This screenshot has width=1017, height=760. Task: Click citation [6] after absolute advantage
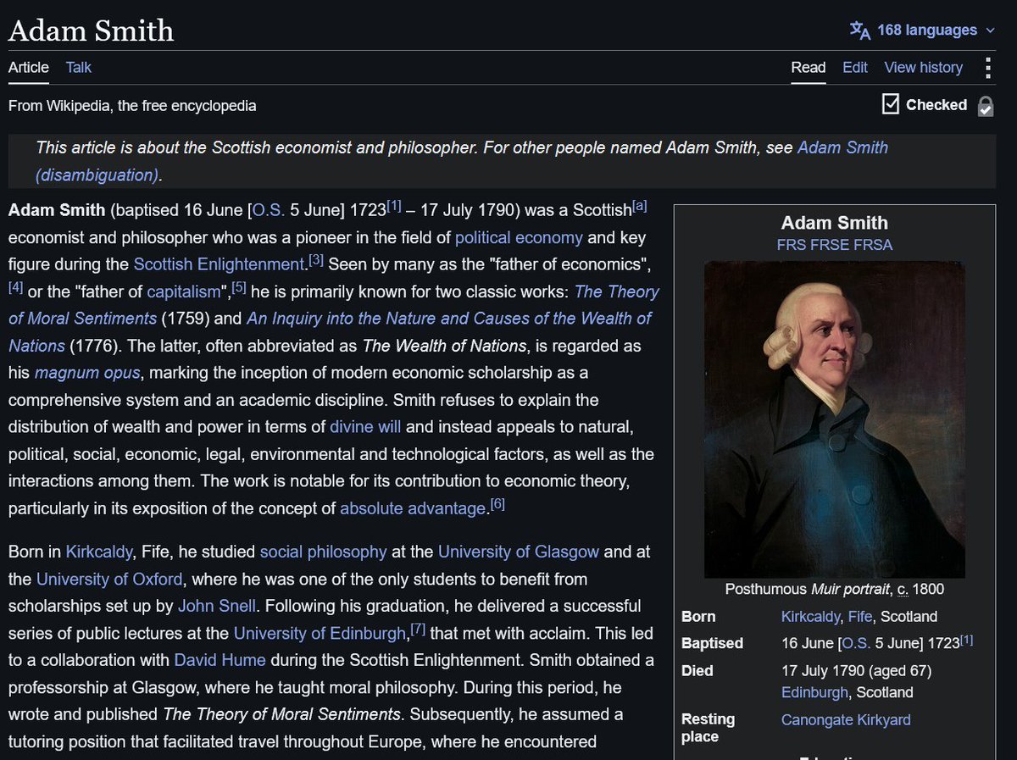click(497, 504)
